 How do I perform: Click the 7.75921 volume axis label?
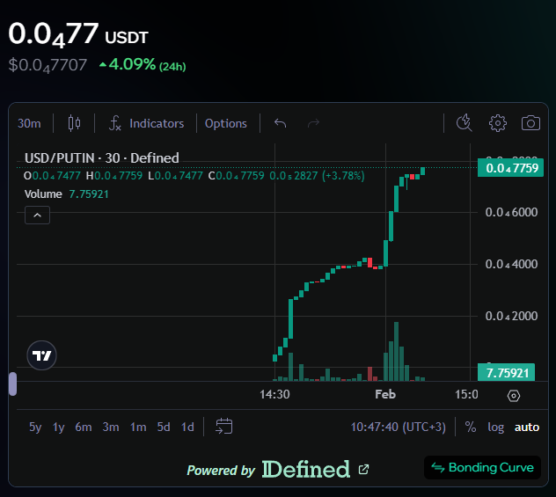pos(507,373)
